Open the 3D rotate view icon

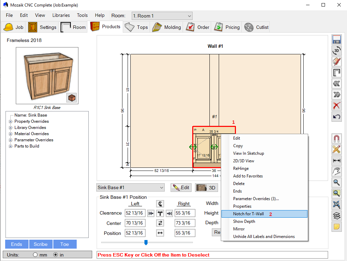[337, 51]
